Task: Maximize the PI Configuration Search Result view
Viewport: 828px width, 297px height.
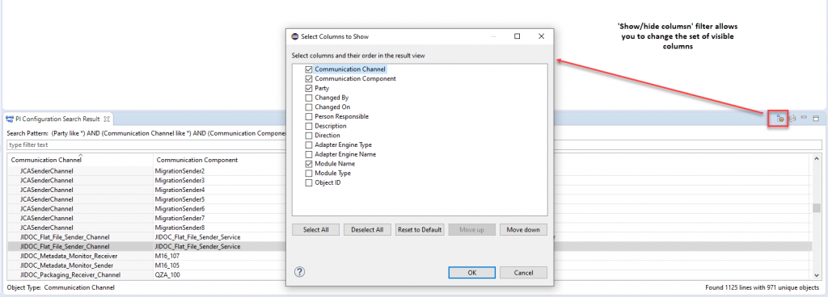Action: click(815, 119)
